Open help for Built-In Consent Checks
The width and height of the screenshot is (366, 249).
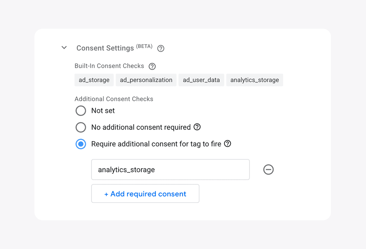point(152,66)
